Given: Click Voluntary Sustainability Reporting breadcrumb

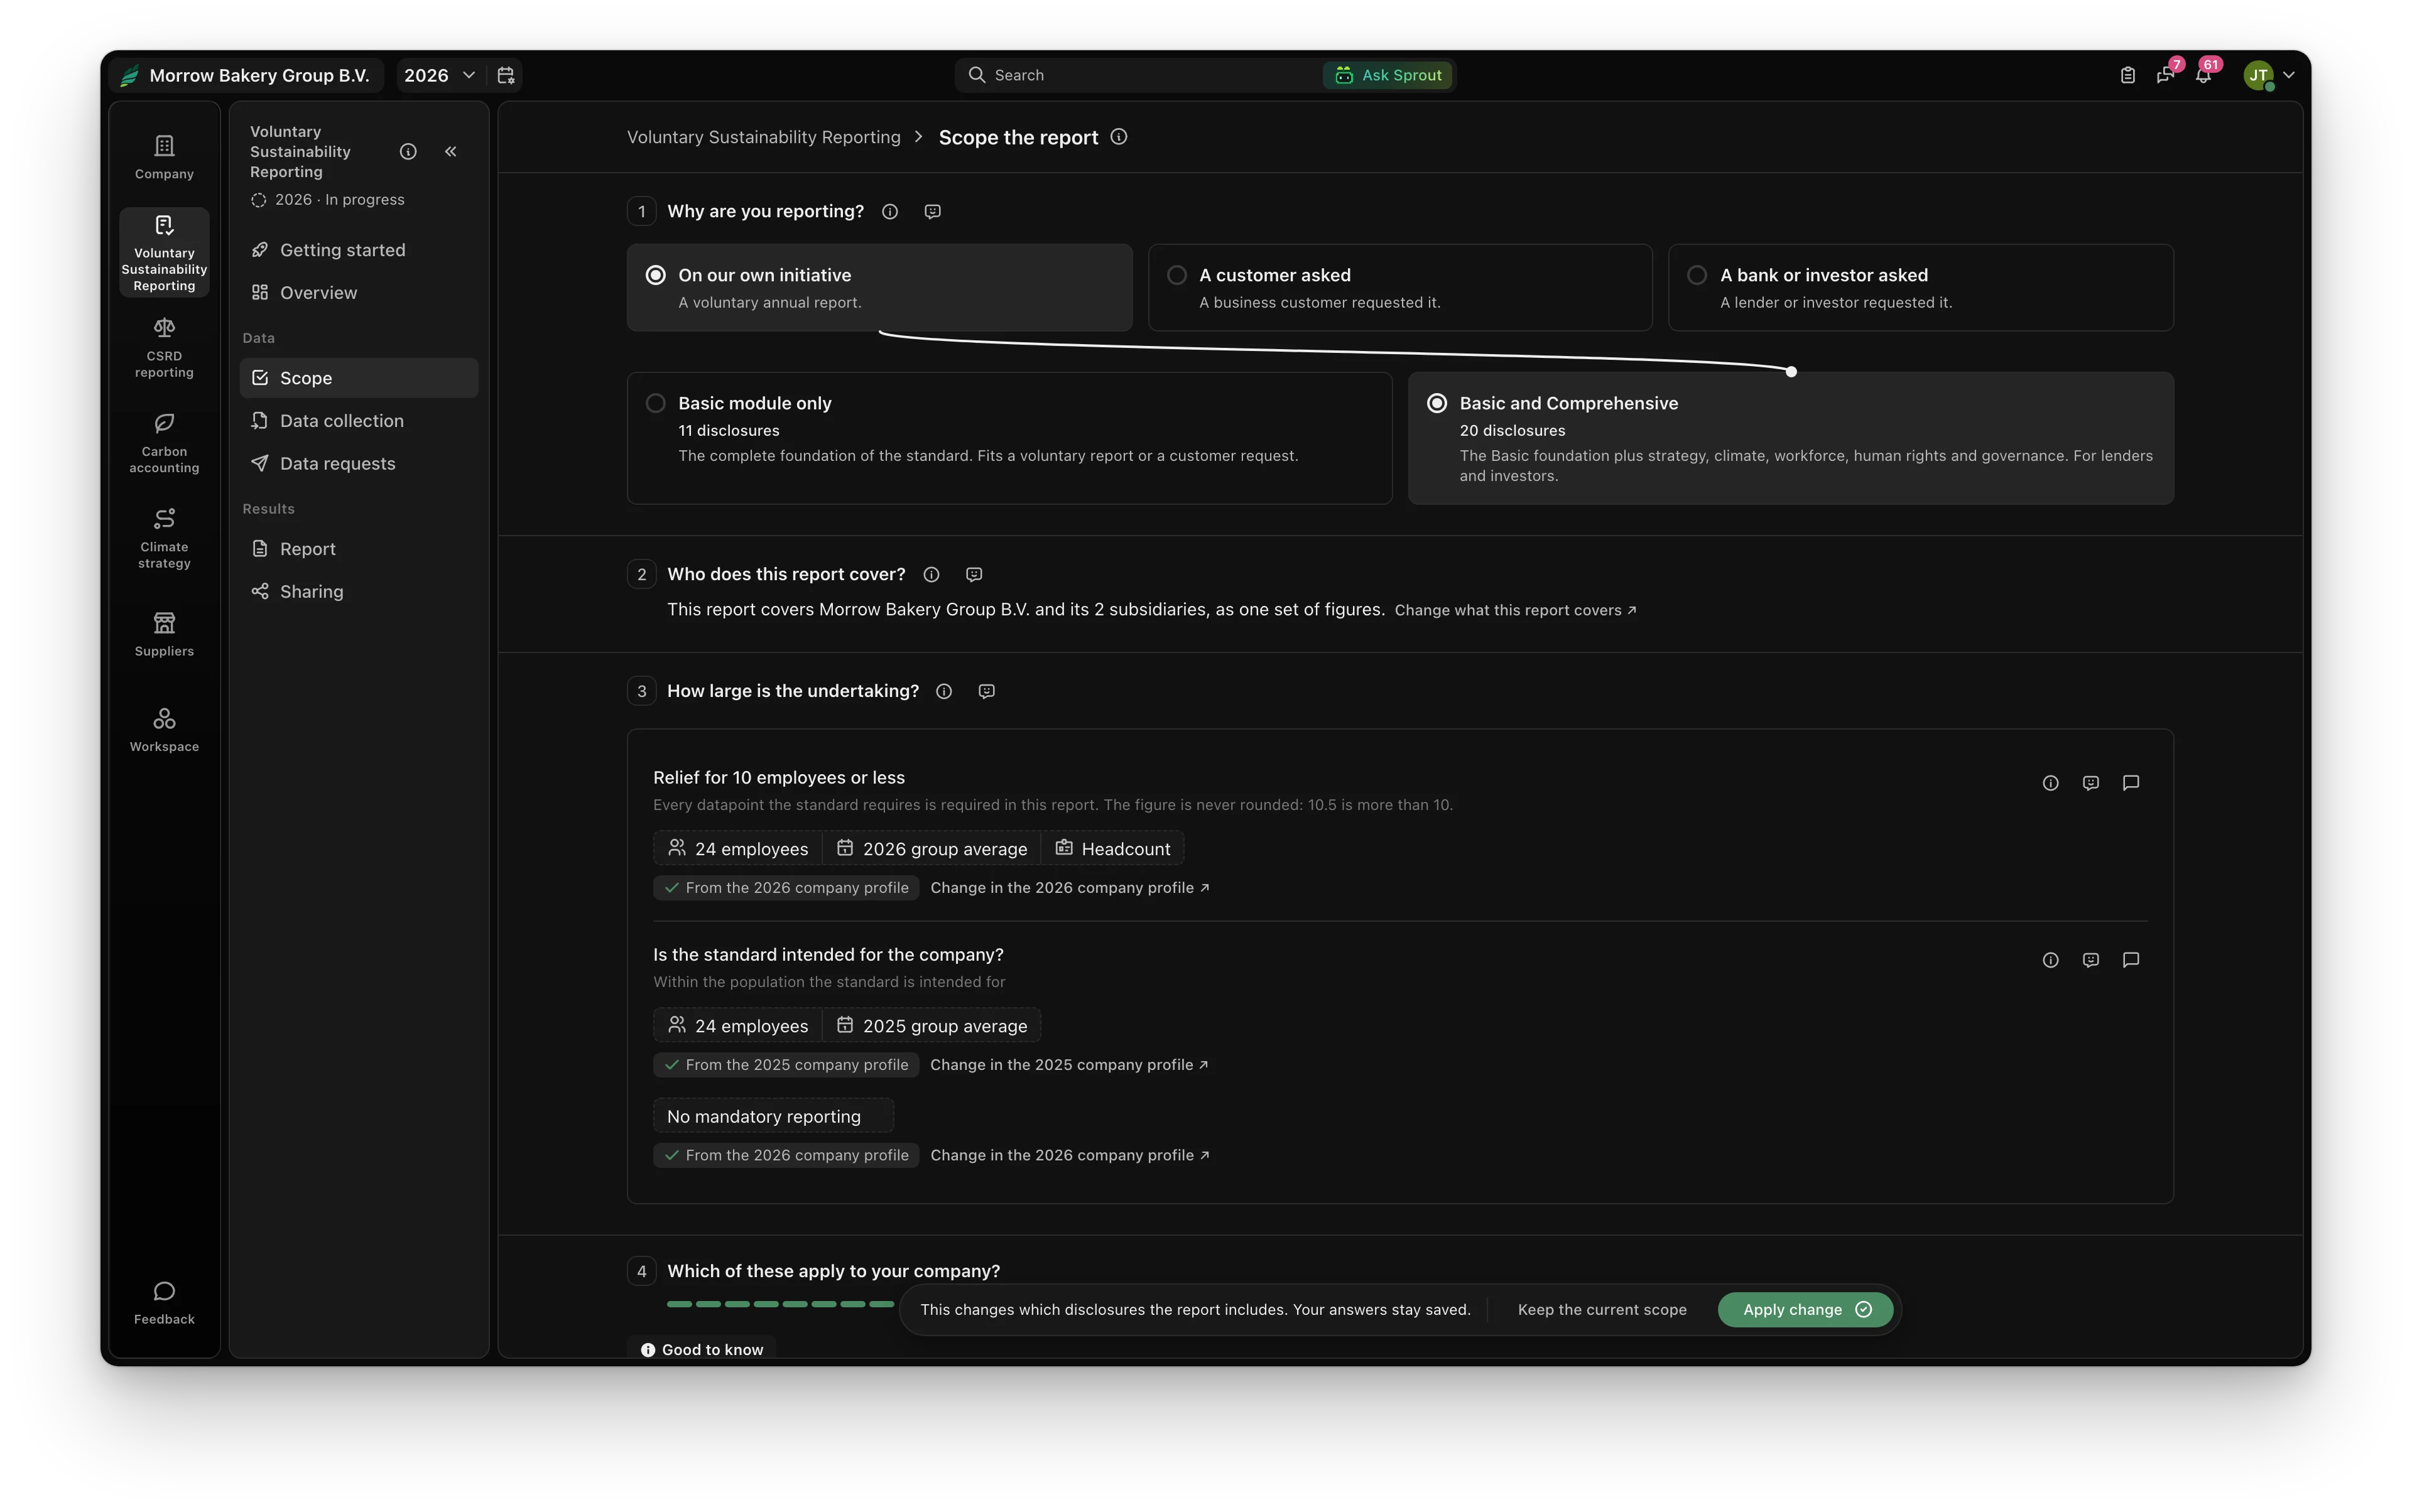Looking at the screenshot, I should point(763,137).
